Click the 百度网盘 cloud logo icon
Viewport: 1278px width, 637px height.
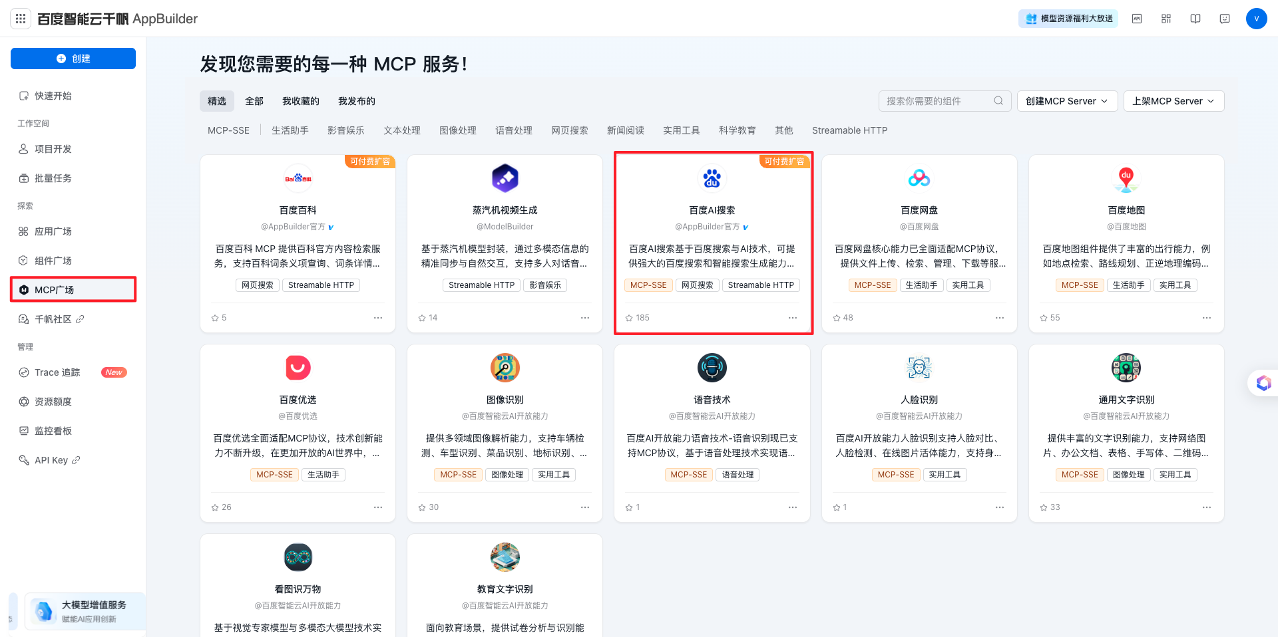pos(919,178)
